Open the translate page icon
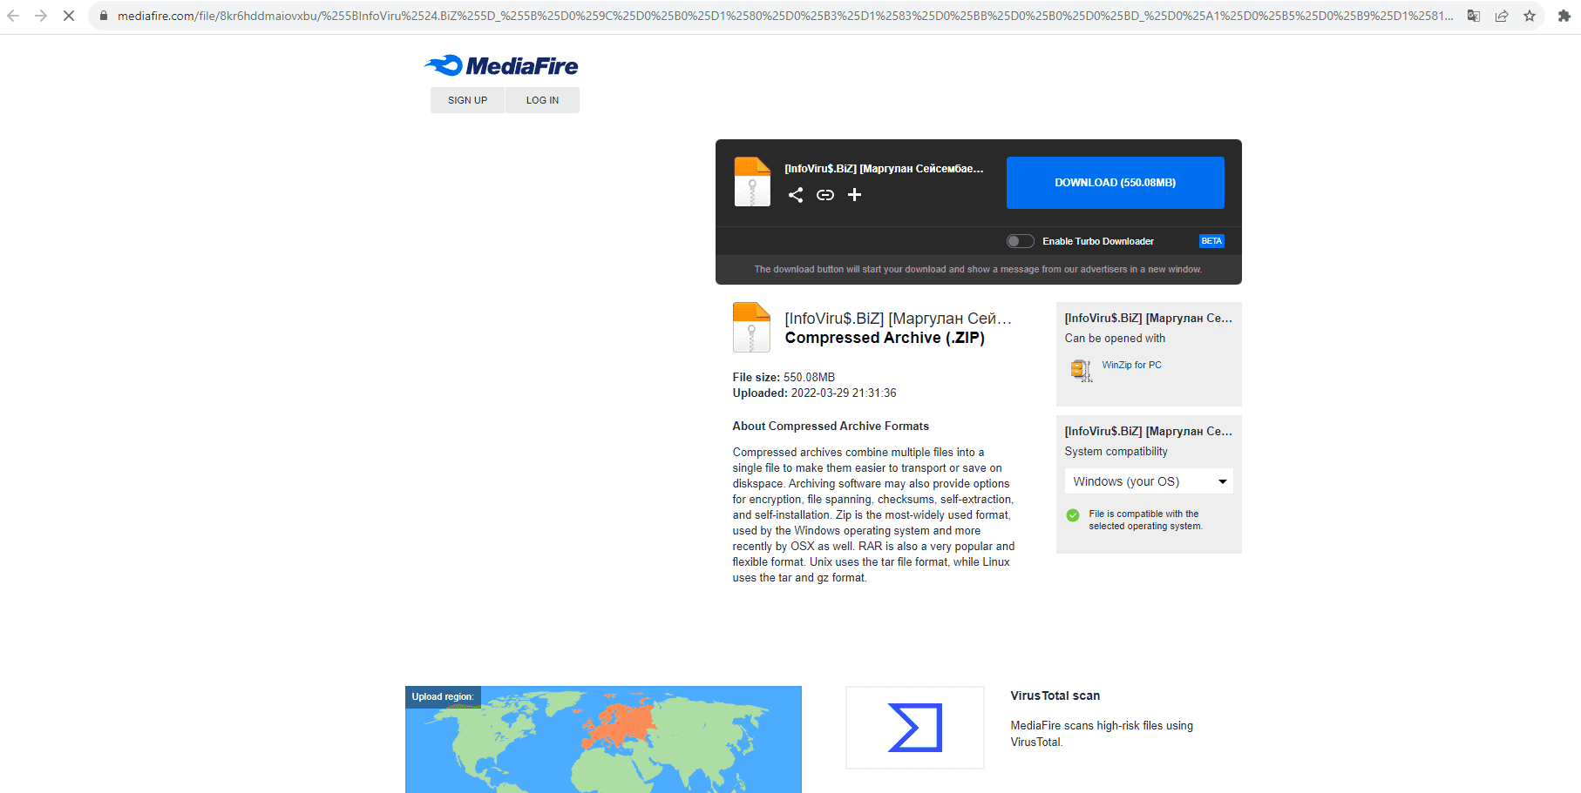The width and height of the screenshot is (1581, 793). pos(1474,16)
